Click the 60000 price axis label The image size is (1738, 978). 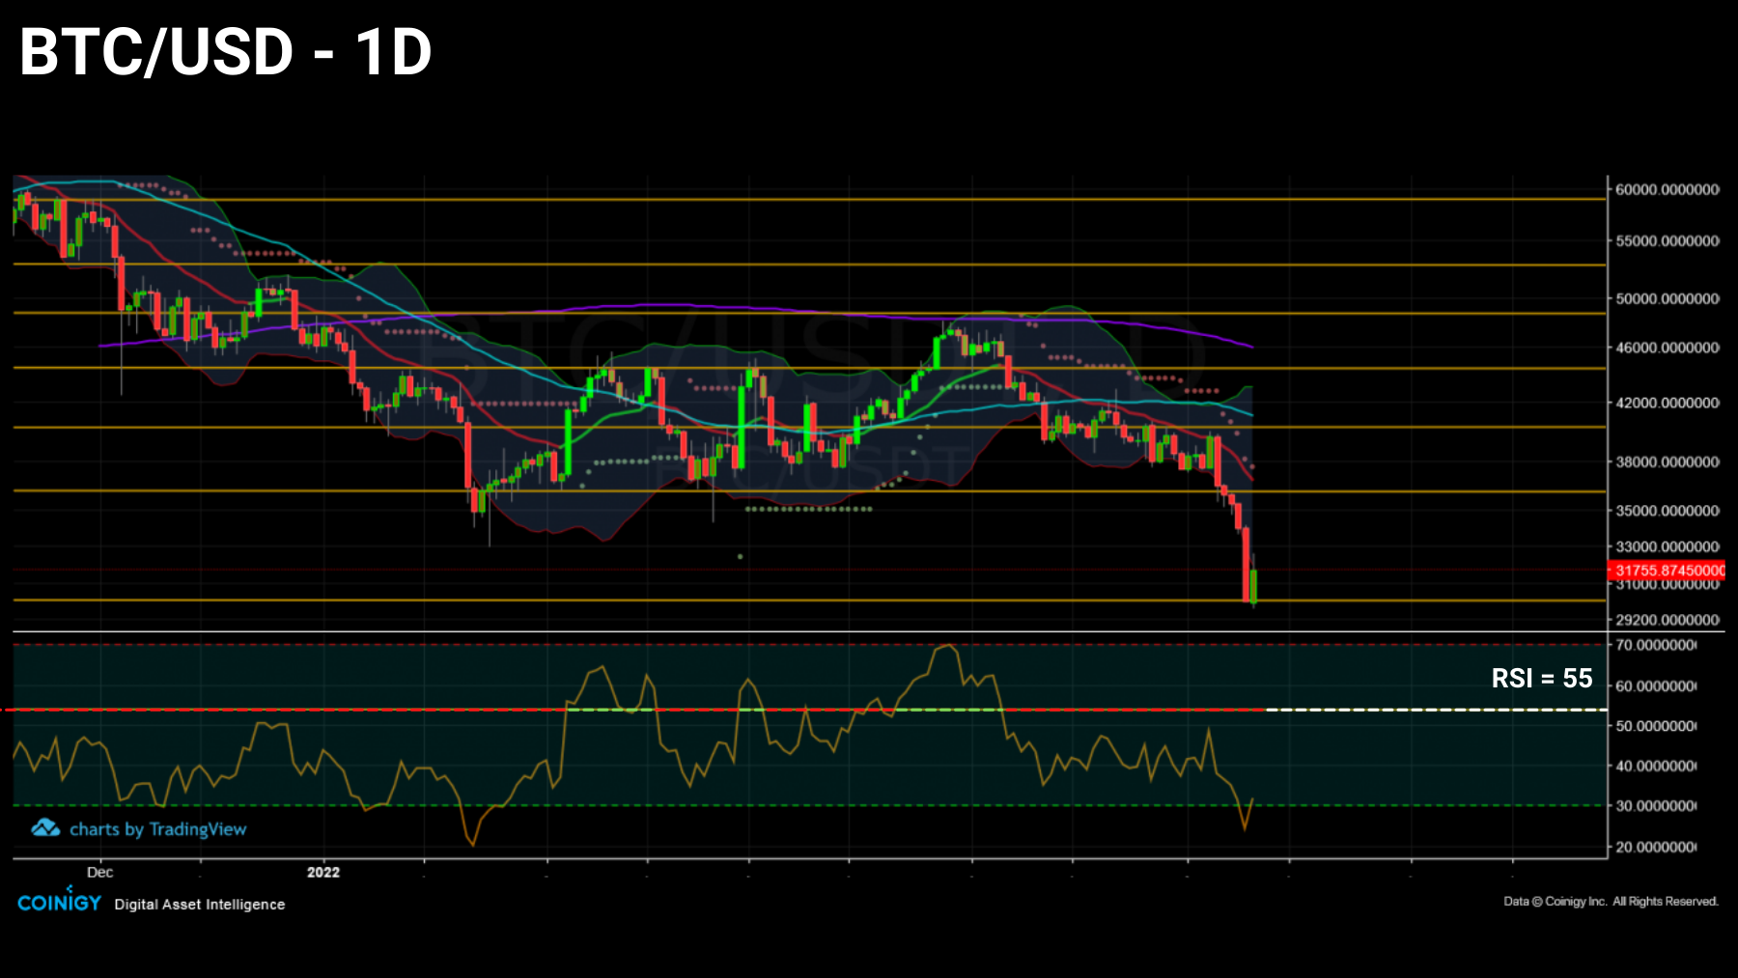point(1659,189)
